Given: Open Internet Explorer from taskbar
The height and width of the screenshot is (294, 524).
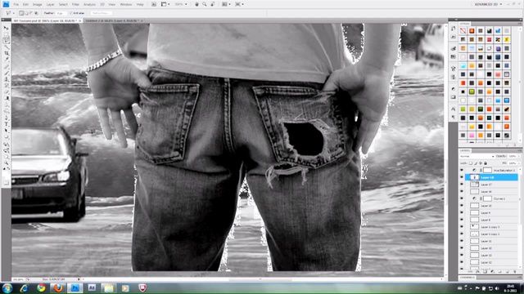Looking at the screenshot, I should point(24,287).
